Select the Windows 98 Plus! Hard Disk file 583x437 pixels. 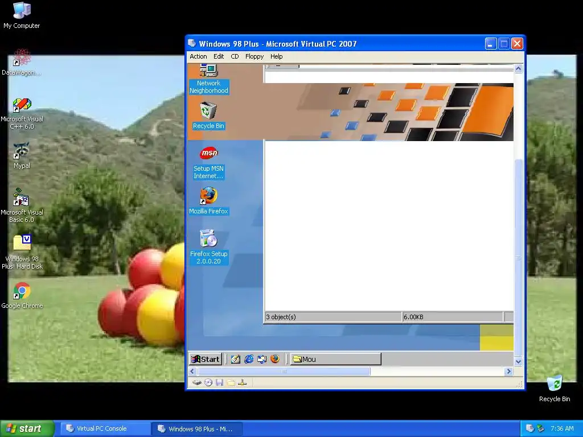click(22, 252)
